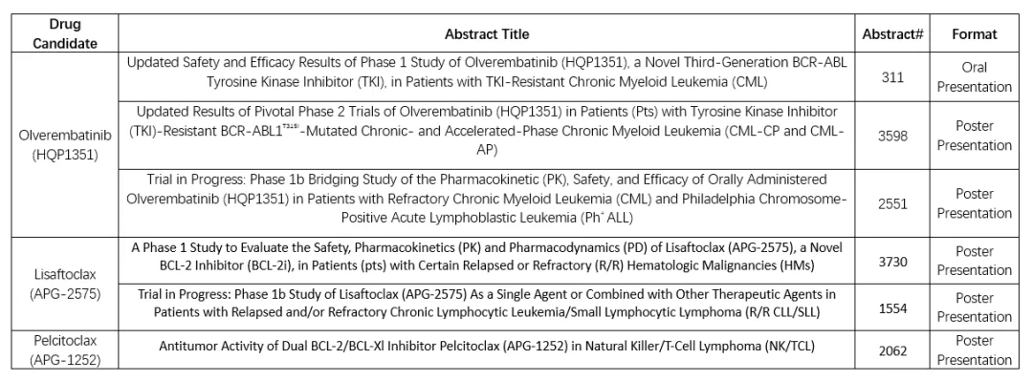Click the Drug Candidate column header

coord(65,33)
